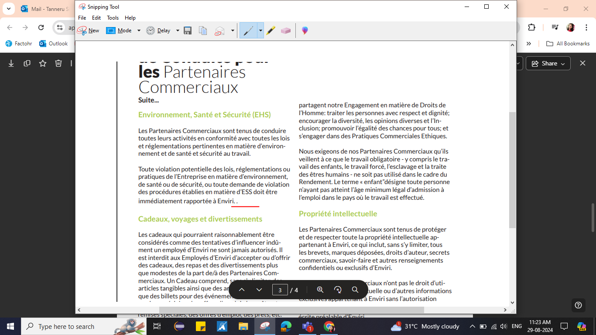
Task: Click the Delay clock button
Action: tap(158, 31)
